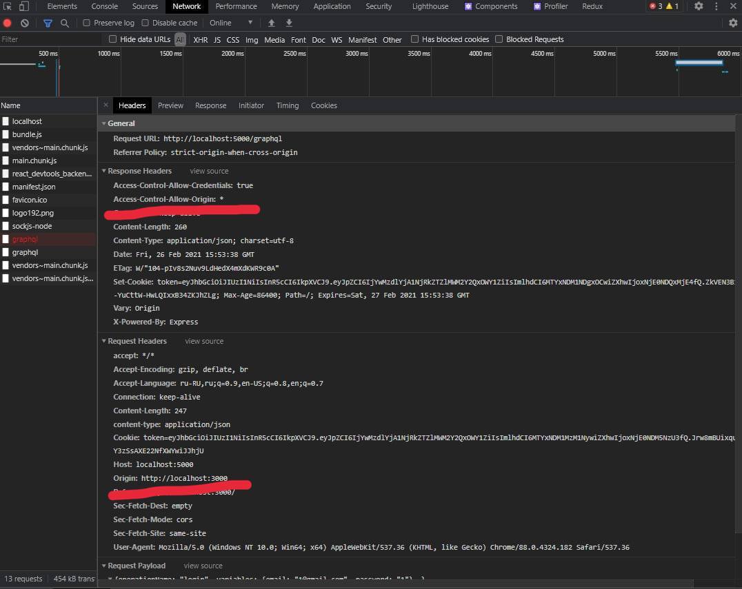Collapse the Response Headers section
This screenshot has width=742, height=589.
(x=104, y=171)
